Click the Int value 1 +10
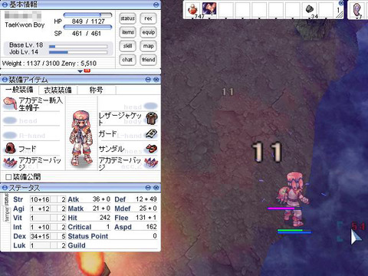Viewport: 368px width, 276px height. point(40,227)
